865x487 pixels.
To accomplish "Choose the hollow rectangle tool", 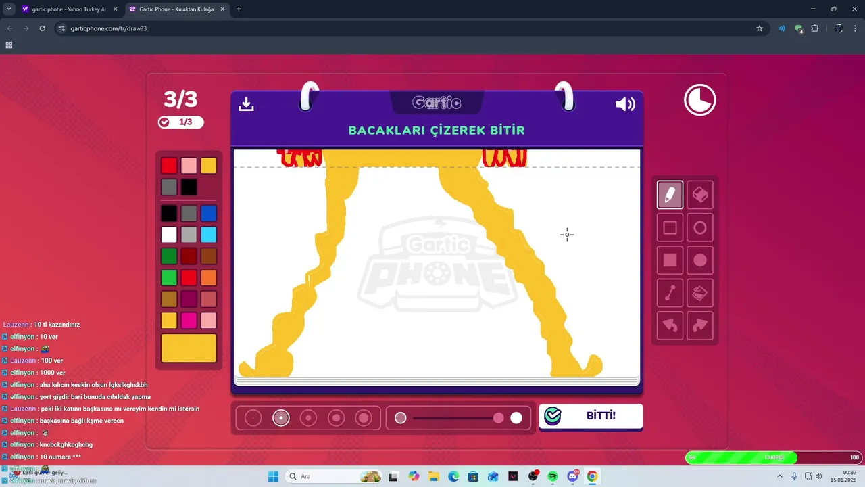I will pos(670,228).
